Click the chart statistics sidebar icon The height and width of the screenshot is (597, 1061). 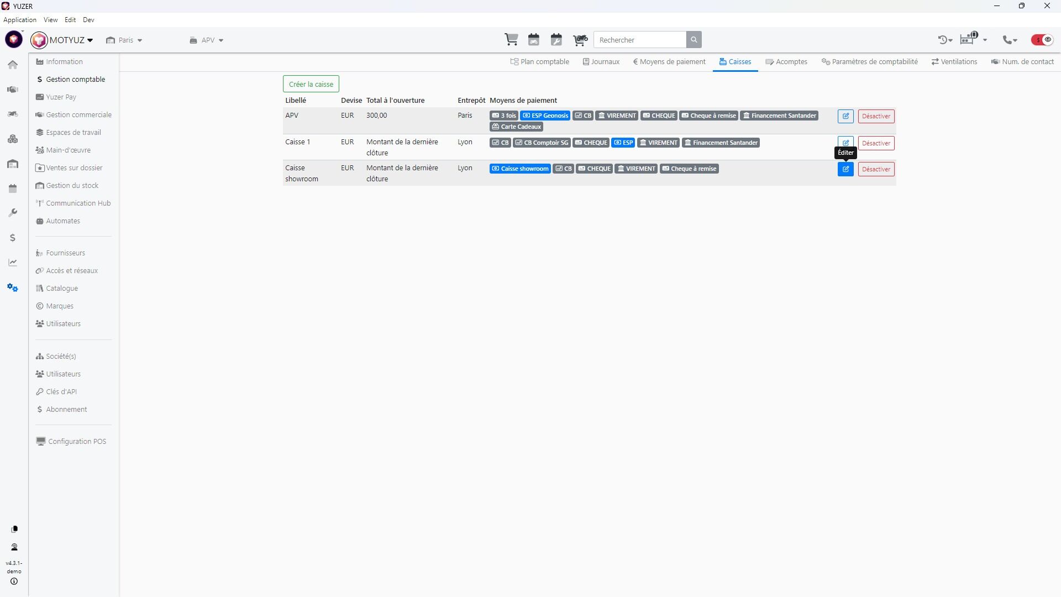click(x=13, y=263)
